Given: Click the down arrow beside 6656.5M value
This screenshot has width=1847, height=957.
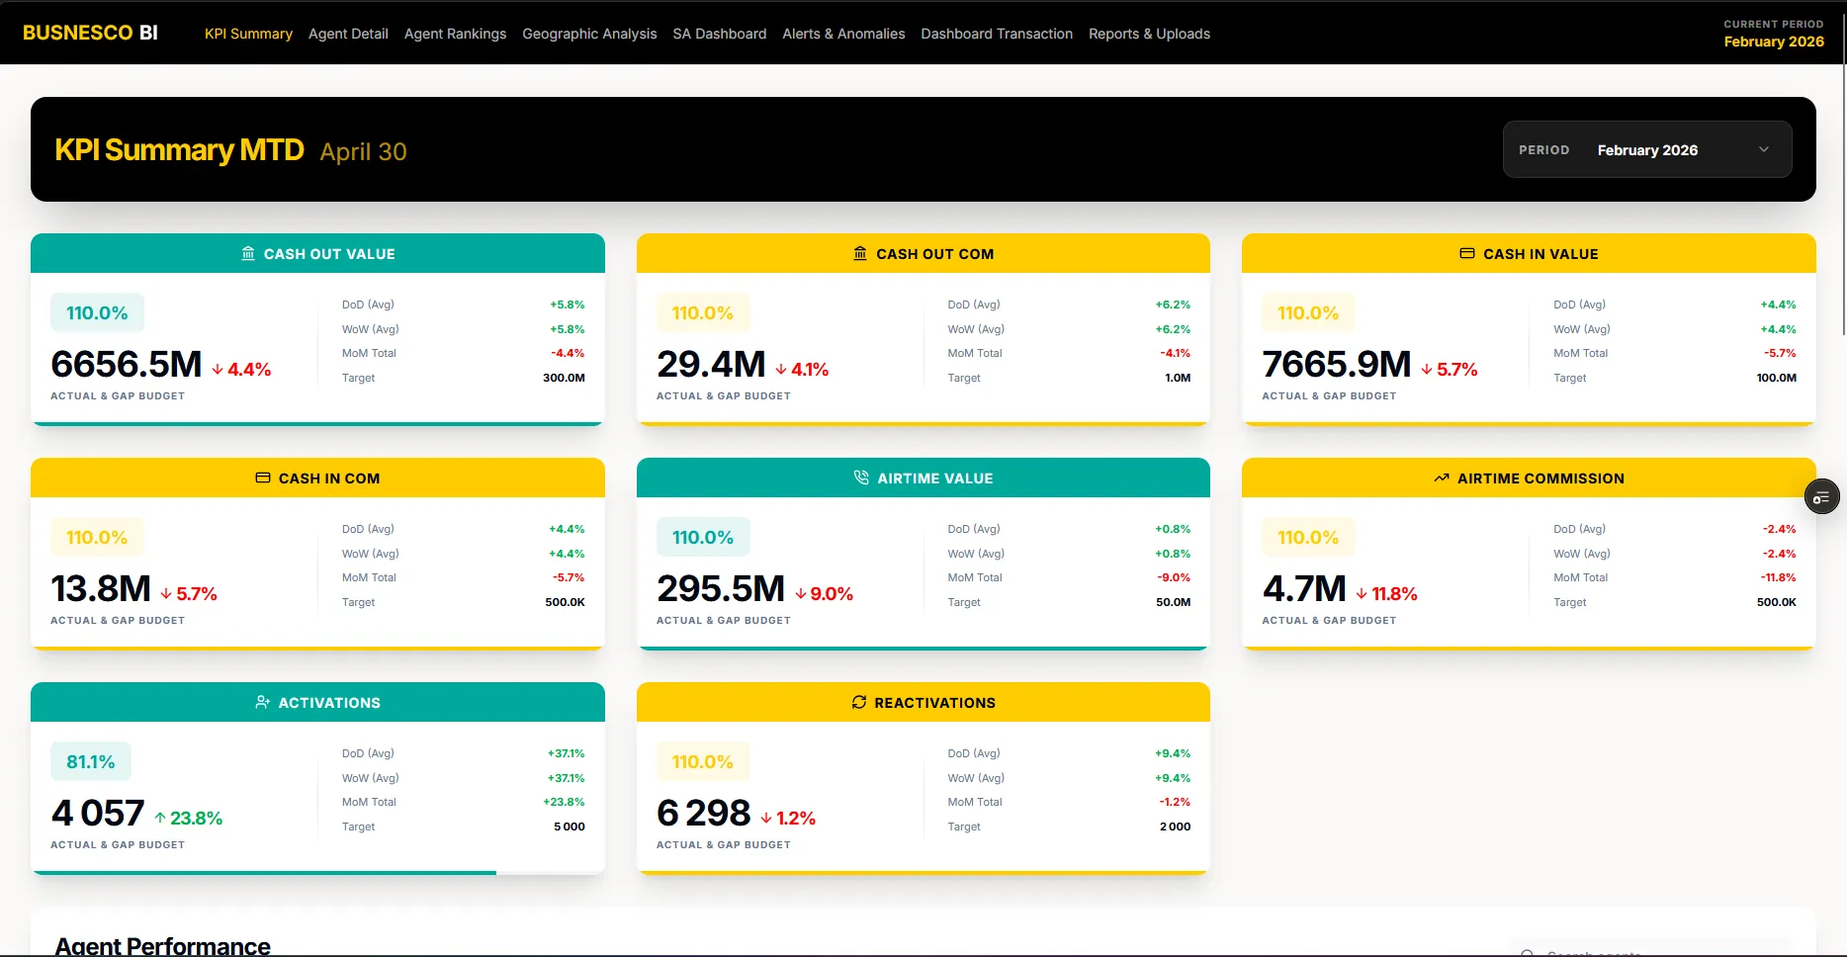Looking at the screenshot, I should pos(218,370).
